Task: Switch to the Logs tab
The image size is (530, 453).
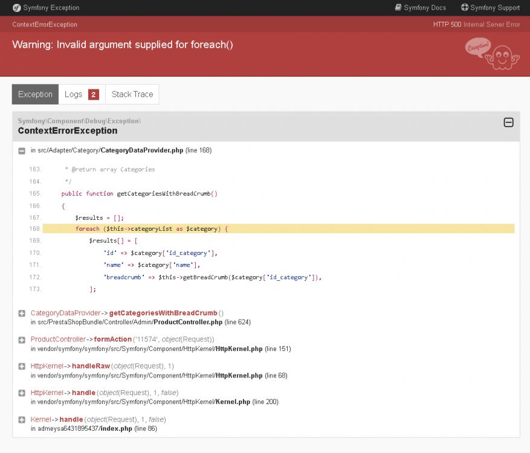Action: (73, 94)
